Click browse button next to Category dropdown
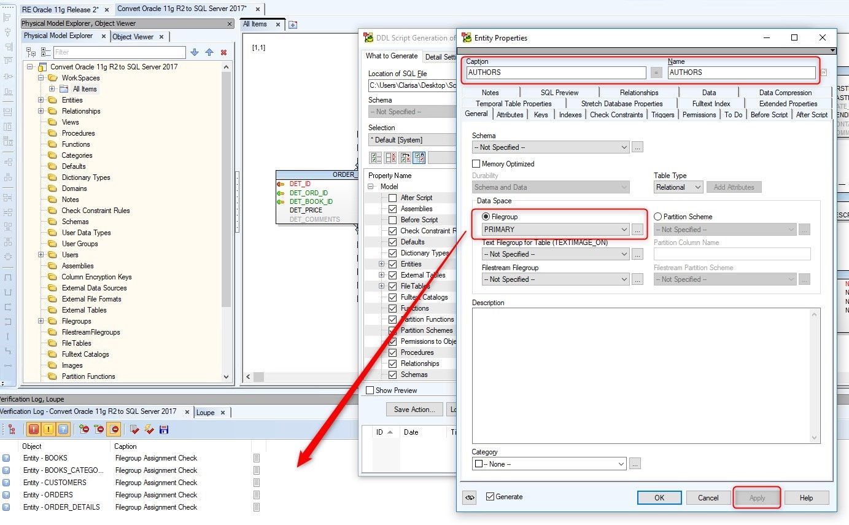Screen dimensions: 849x525 point(635,464)
